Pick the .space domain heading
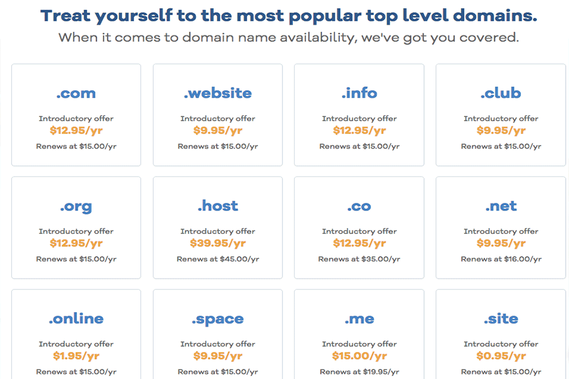The image size is (569, 379). pos(217,319)
